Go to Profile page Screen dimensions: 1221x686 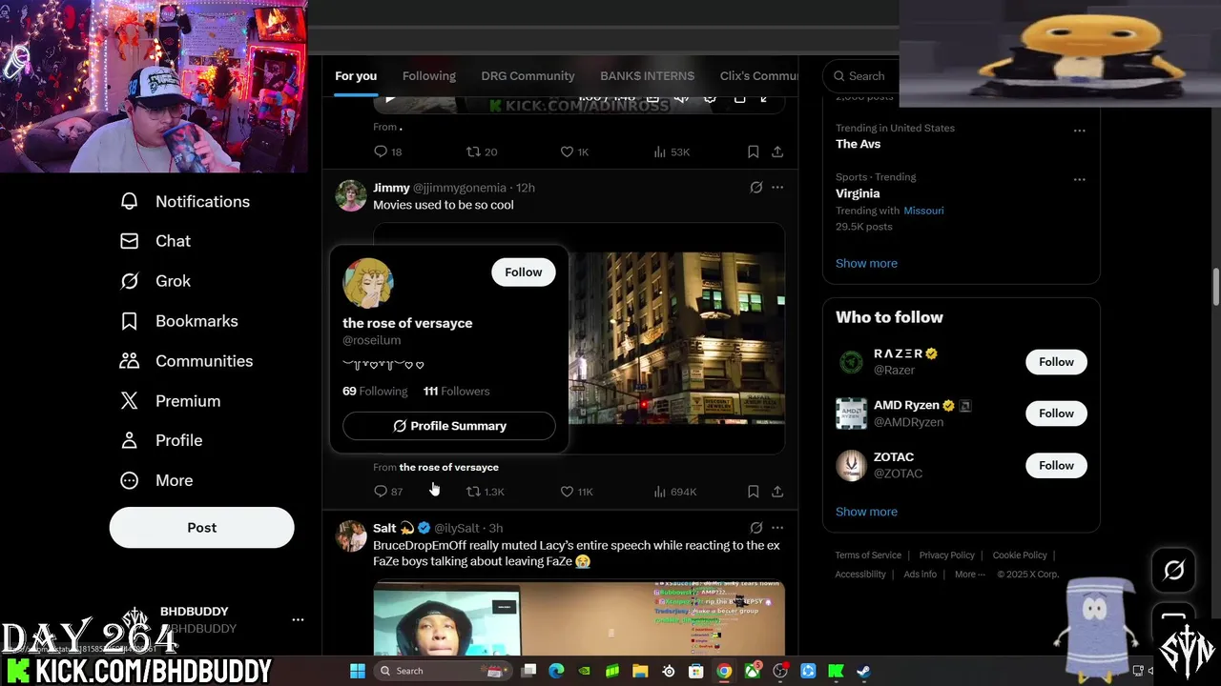click(x=161, y=440)
